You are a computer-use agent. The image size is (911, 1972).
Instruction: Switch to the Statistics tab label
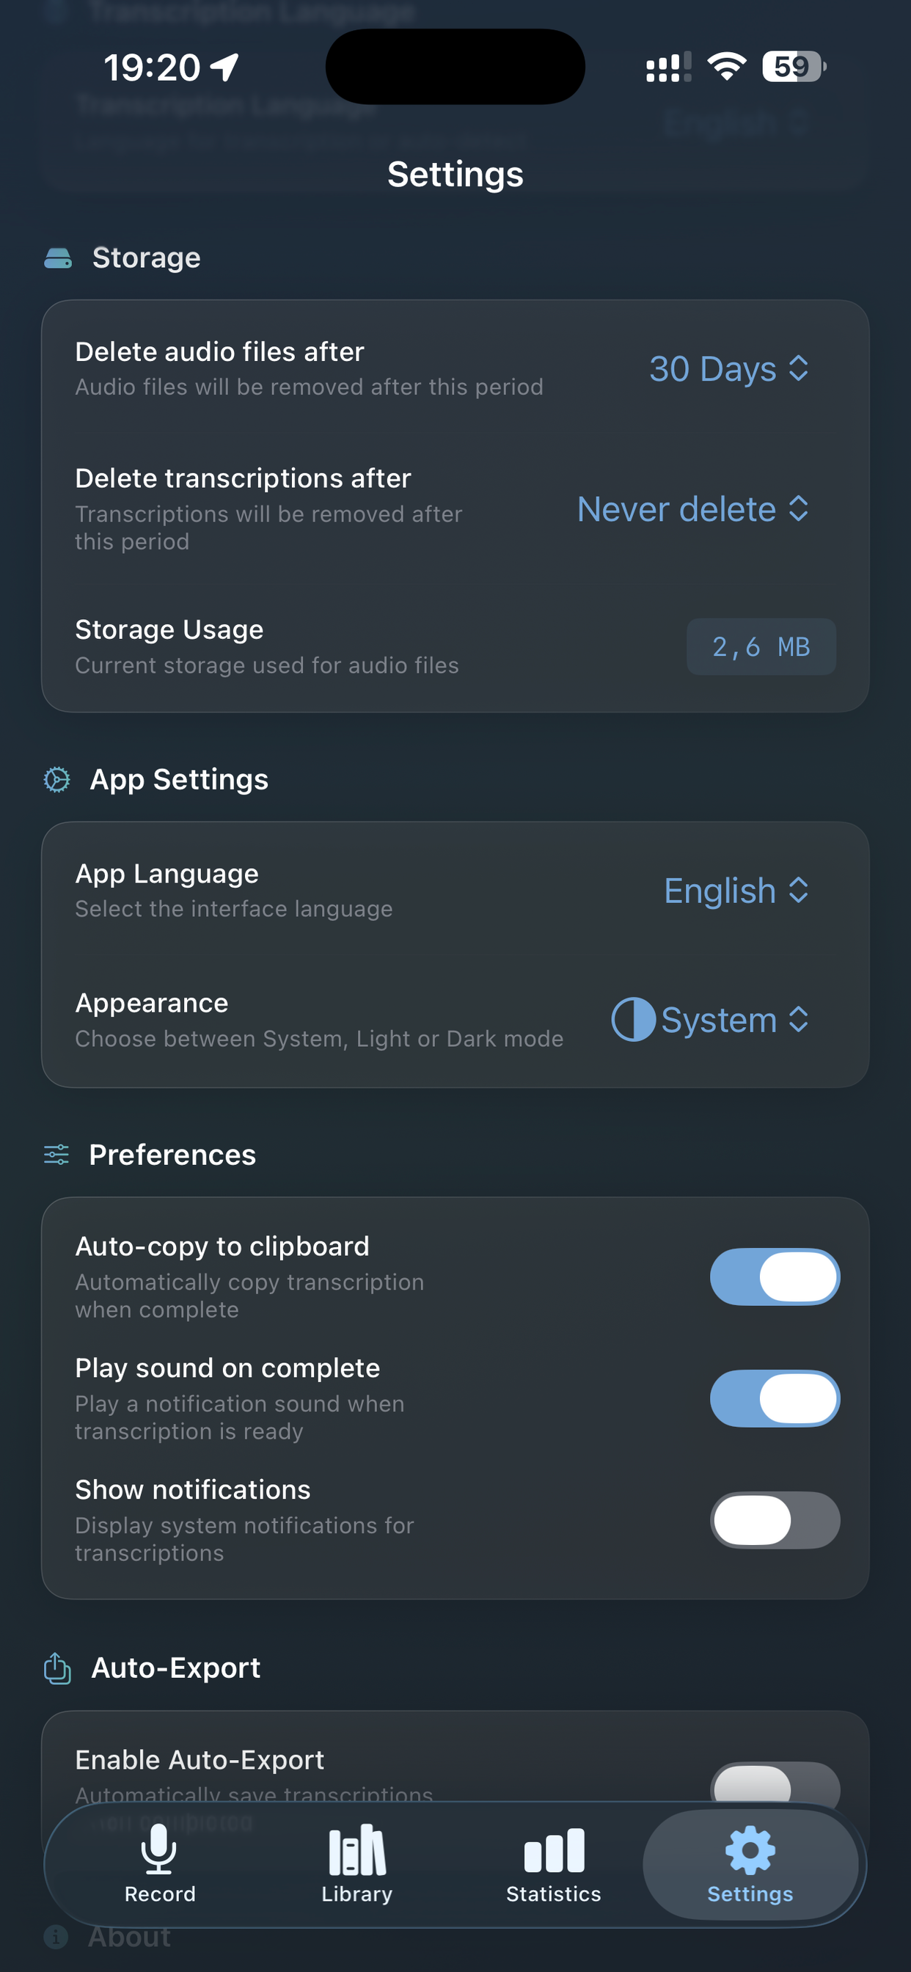click(554, 1894)
